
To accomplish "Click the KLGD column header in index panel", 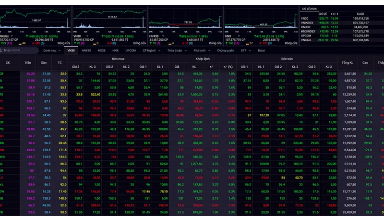I will 360,14.
